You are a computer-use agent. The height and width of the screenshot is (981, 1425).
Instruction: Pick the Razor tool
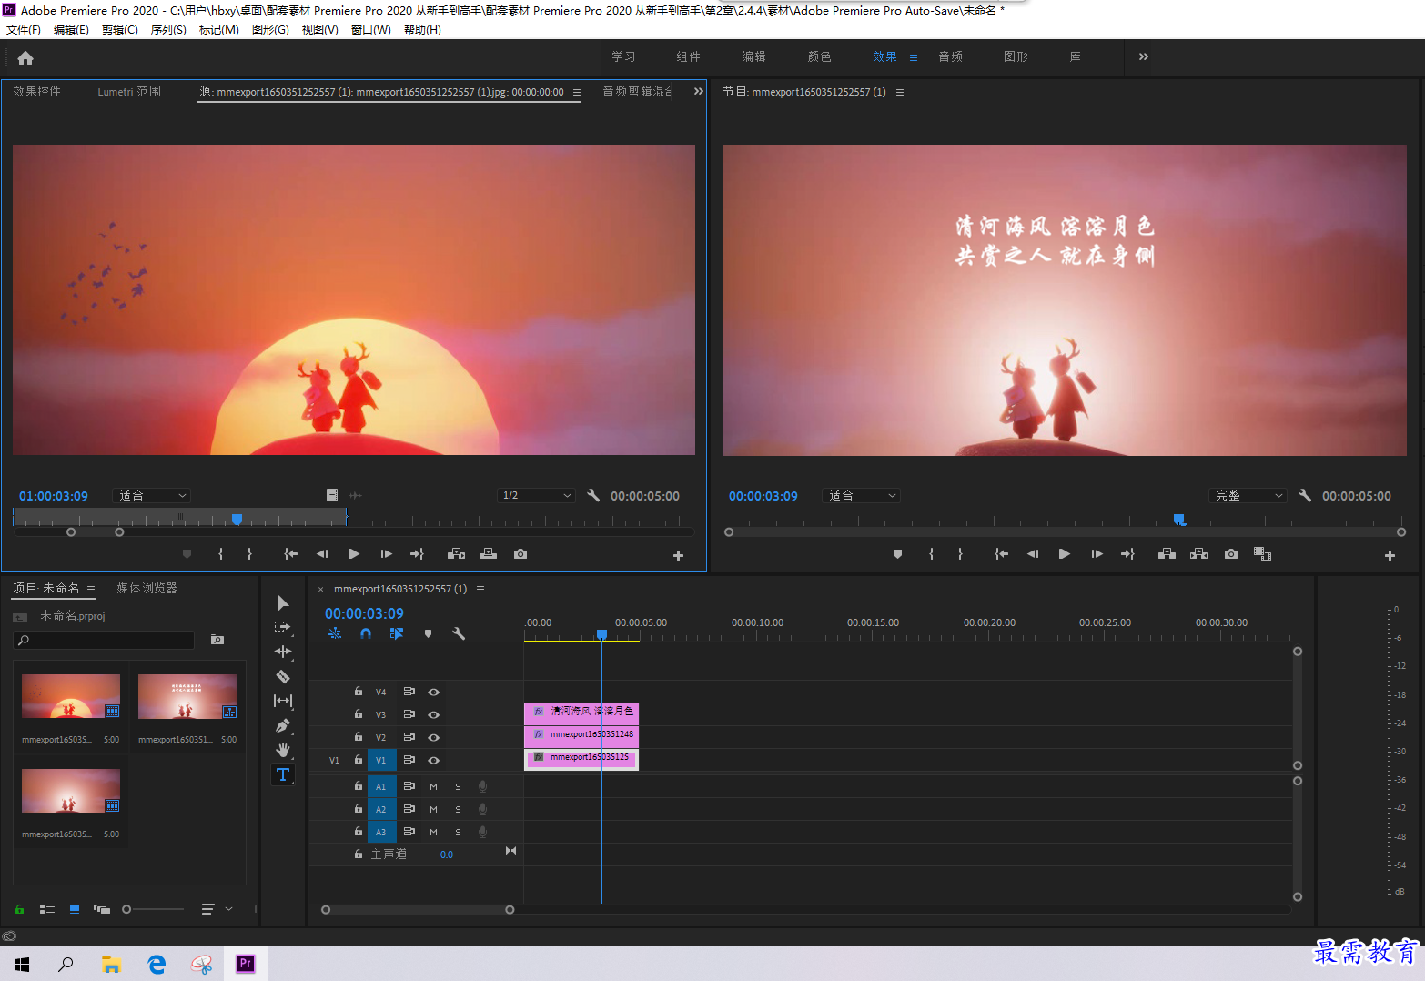(283, 676)
